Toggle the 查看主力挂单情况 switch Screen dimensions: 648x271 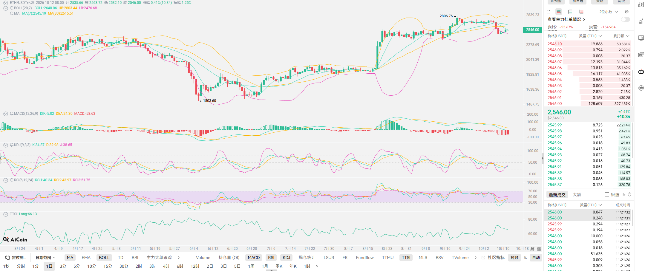tap(625, 19)
